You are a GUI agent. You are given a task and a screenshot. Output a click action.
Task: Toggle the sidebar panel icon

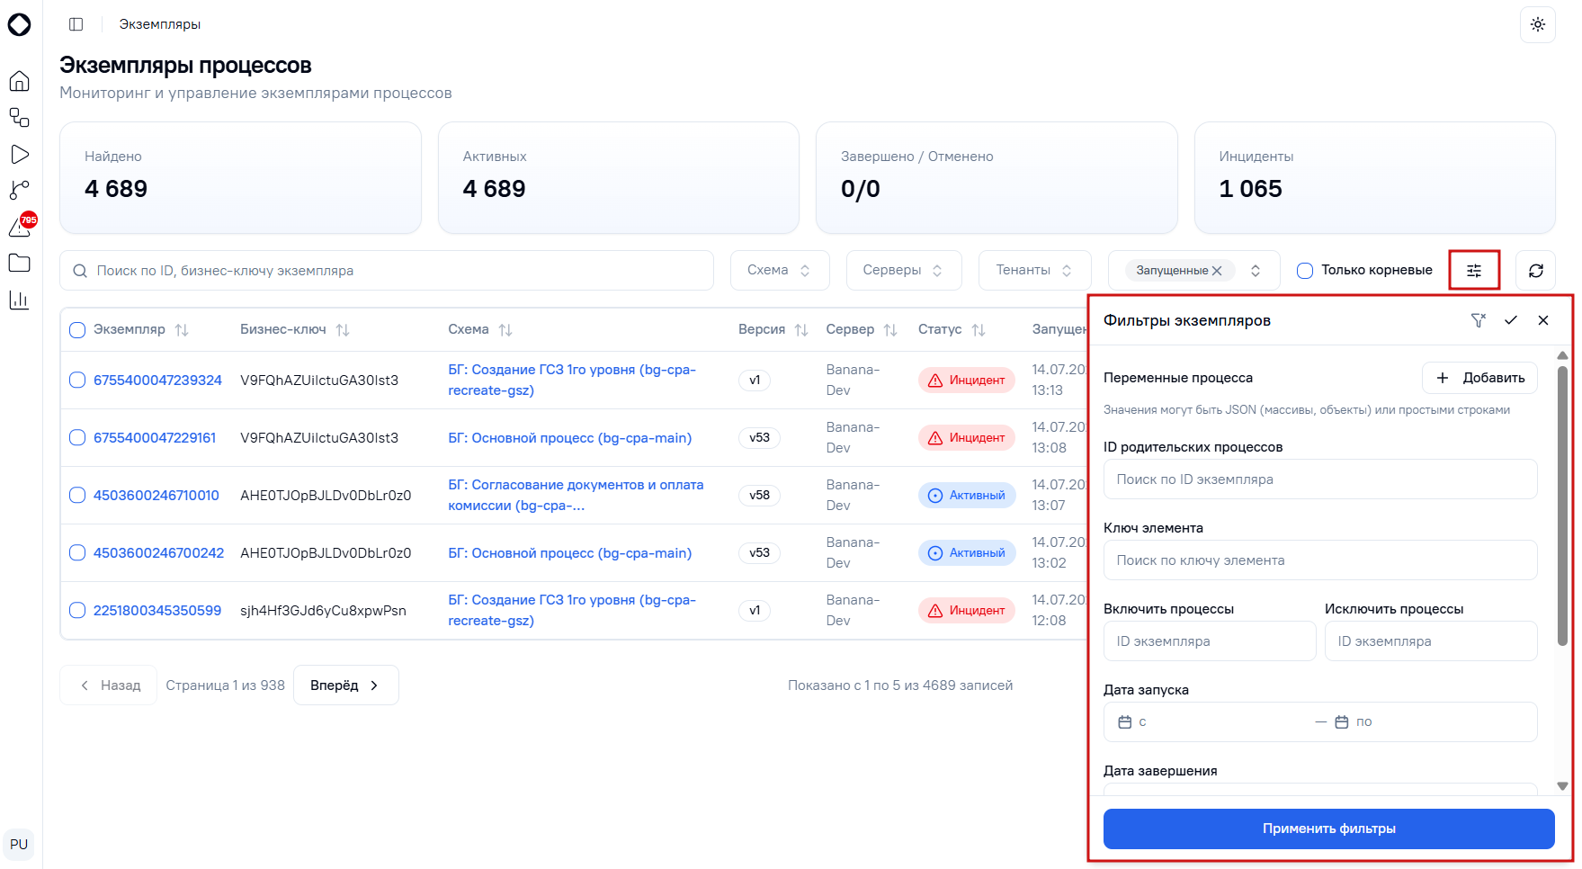(76, 24)
